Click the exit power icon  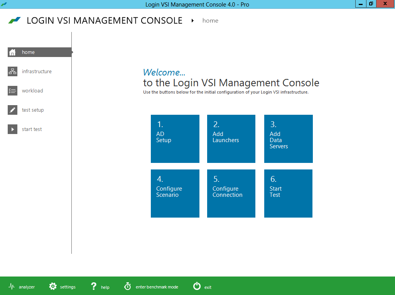pos(197,287)
